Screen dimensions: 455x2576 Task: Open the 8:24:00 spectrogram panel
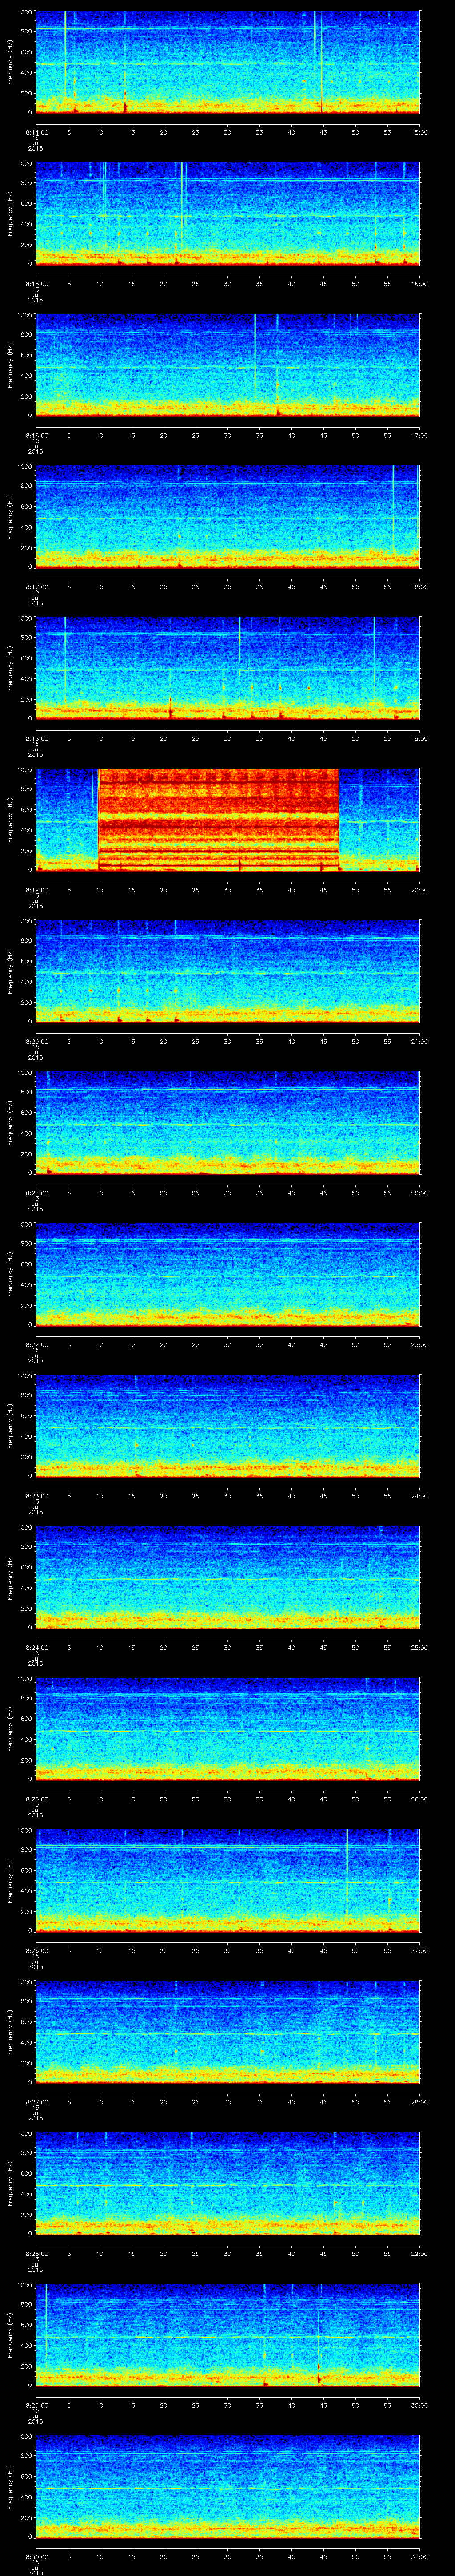227,1577
